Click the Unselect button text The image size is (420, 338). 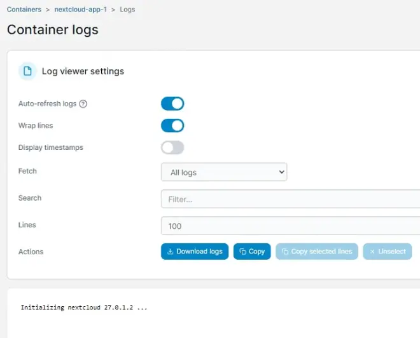392,252
